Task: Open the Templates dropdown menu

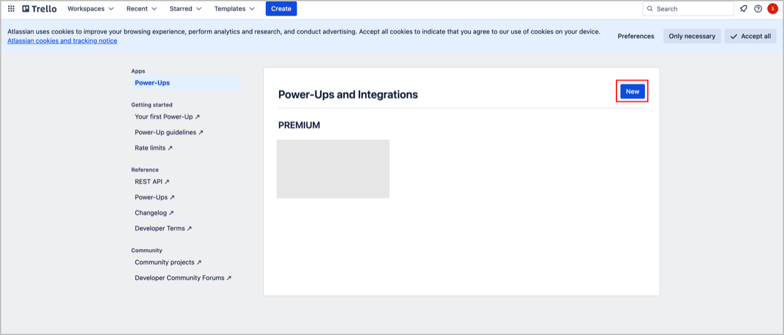Action: click(x=235, y=9)
